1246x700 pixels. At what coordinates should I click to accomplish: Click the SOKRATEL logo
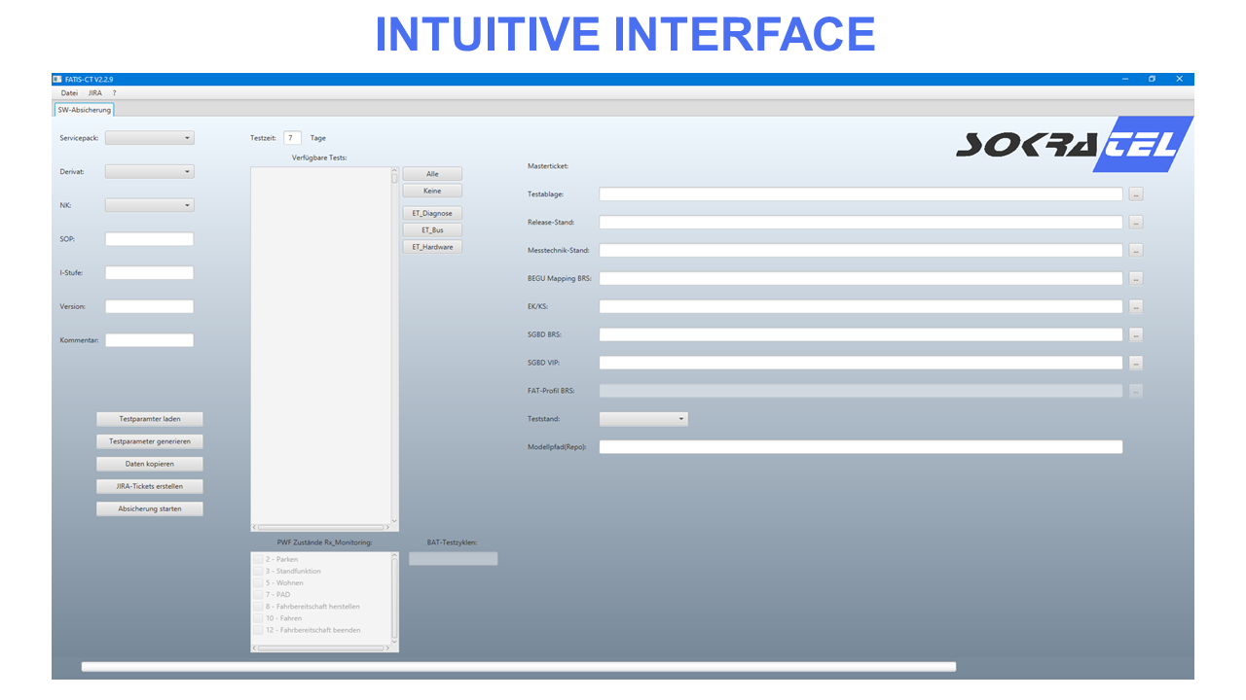1075,145
